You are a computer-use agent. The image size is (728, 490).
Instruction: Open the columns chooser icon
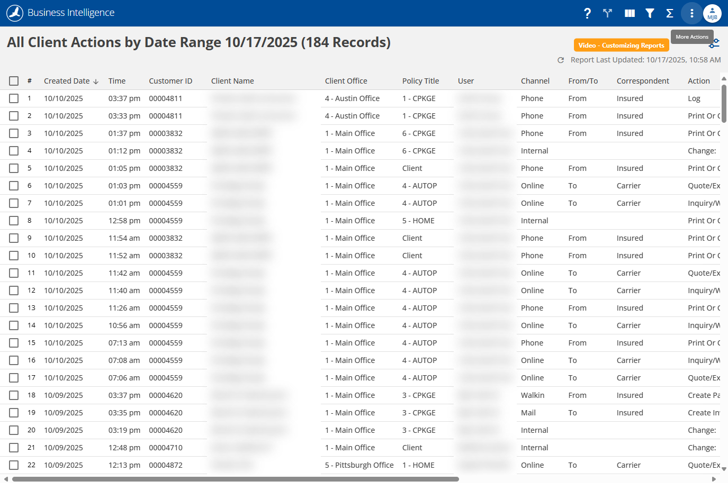630,13
